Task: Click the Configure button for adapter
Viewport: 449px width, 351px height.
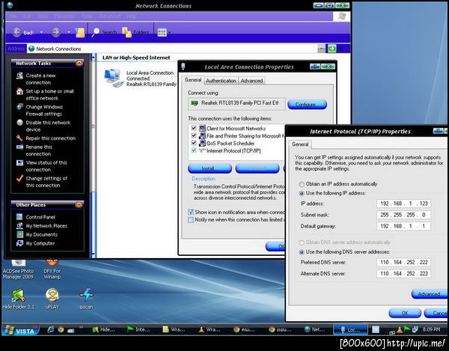Action: tap(305, 104)
